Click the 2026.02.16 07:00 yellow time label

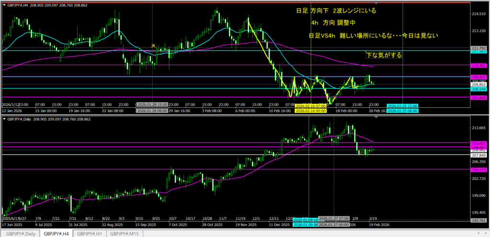pyautogui.click(x=311, y=105)
